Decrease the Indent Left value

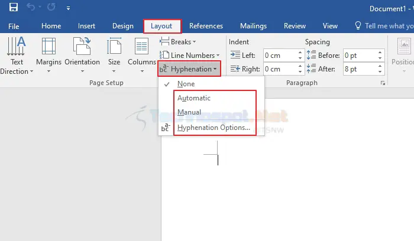300,58
